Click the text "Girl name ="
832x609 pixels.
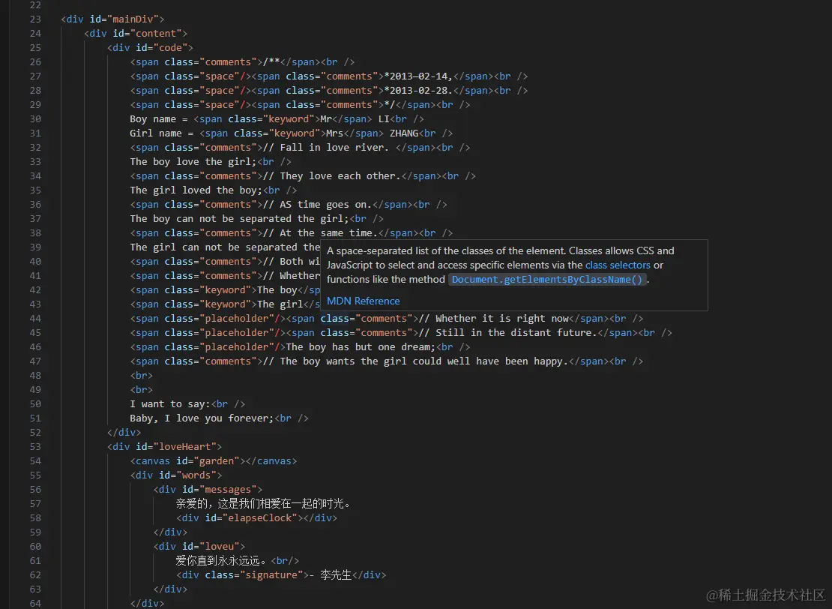pyautogui.click(x=162, y=133)
